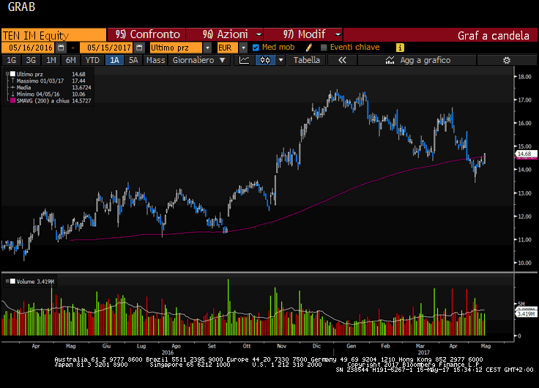The width and height of the screenshot is (539, 388).
Task: Click the 96) Azioni button
Action: [x=225, y=34]
